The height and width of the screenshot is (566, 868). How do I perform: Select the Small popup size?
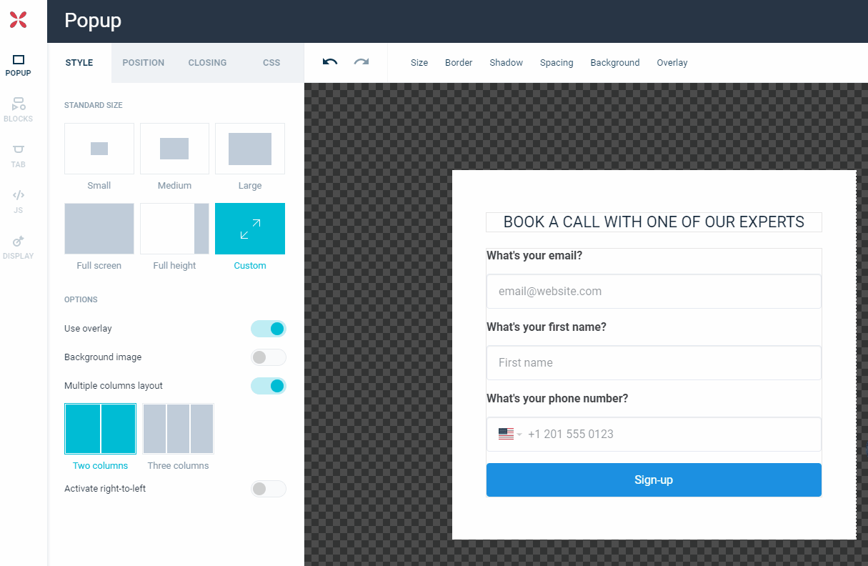click(x=99, y=149)
